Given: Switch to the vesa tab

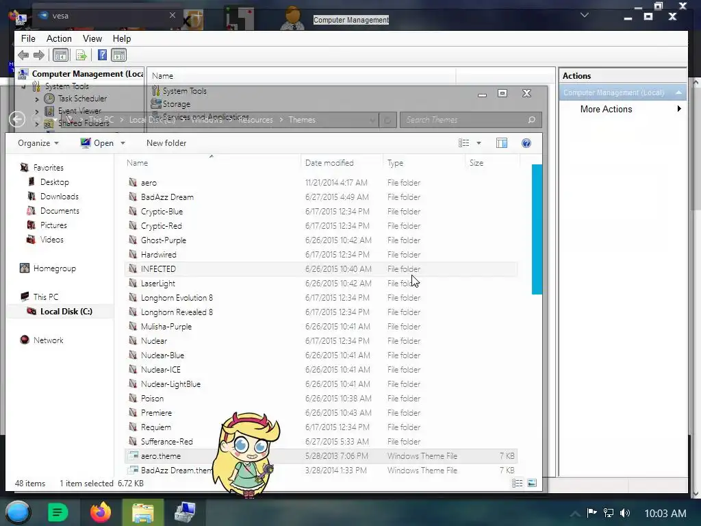Looking at the screenshot, I should tap(106, 16).
